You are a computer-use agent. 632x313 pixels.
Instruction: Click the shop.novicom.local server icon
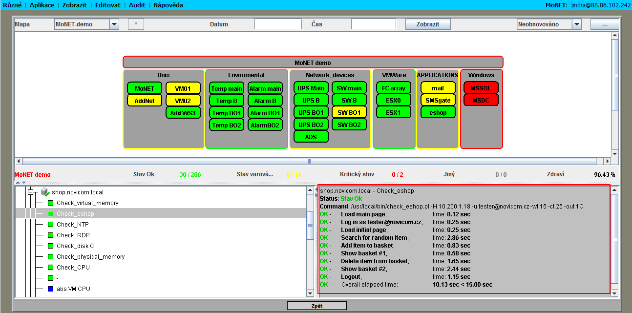point(45,192)
